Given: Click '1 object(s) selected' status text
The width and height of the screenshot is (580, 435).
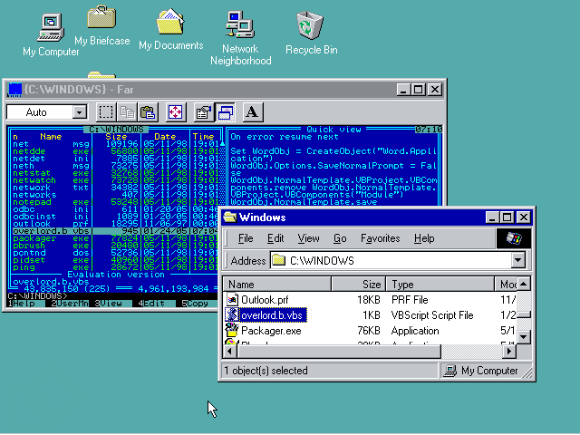Looking at the screenshot, I should (x=266, y=371).
